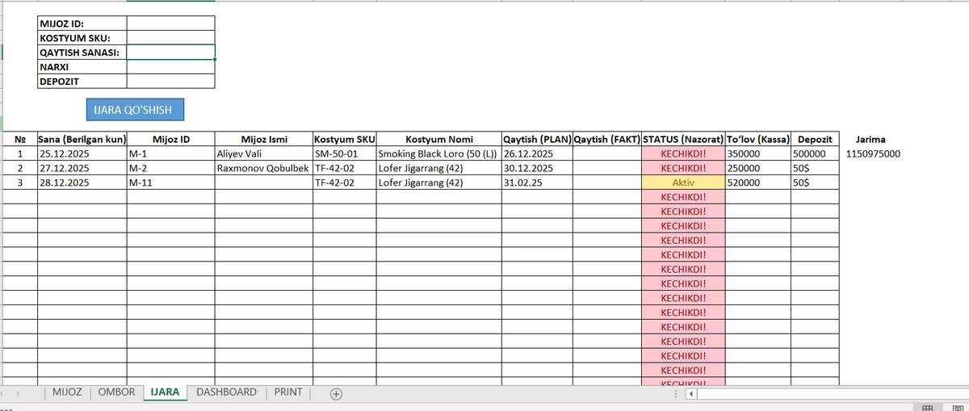The width and height of the screenshot is (969, 411).
Task: Add a new sheet with plus icon
Action: tap(336, 393)
